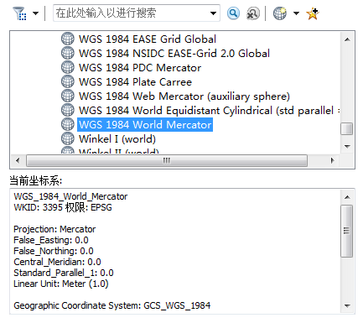
Task: Open the add coordinate system dropdown arrow
Action: pyautogui.click(x=296, y=13)
